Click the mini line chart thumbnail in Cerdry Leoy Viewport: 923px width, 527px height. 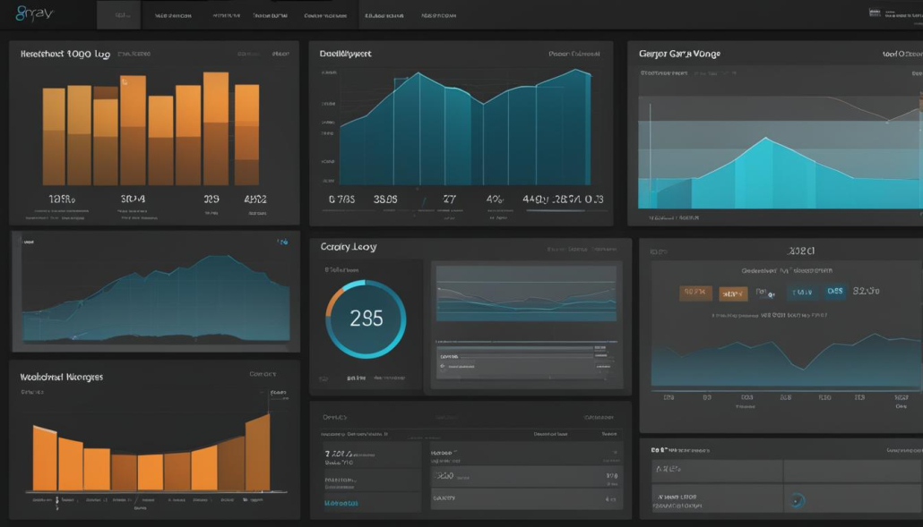tap(526, 293)
